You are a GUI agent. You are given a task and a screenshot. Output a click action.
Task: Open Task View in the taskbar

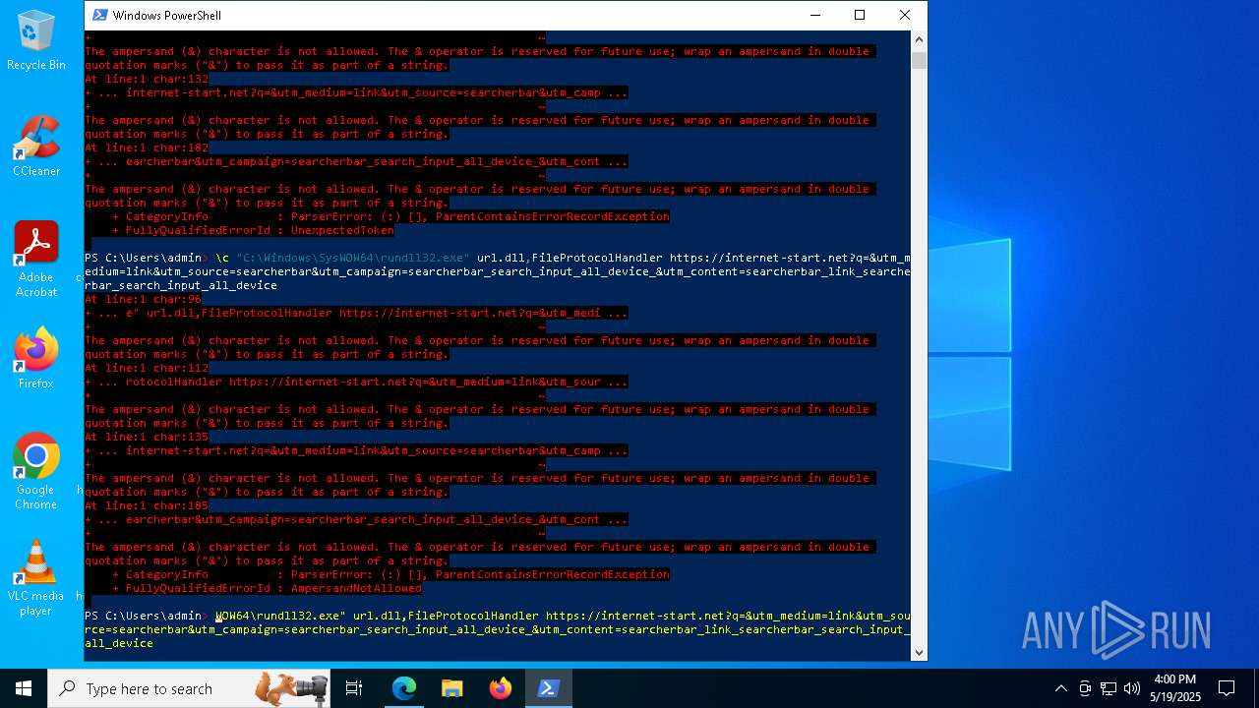354,688
